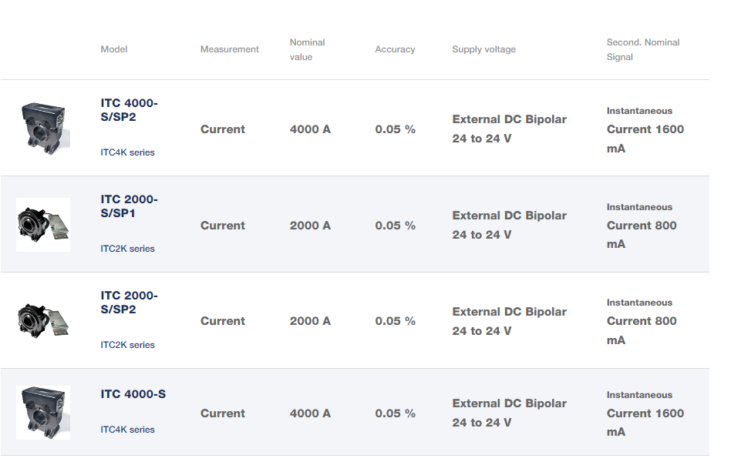The image size is (741, 465).
Task: Select the Nominal value column header
Action: tap(307, 49)
